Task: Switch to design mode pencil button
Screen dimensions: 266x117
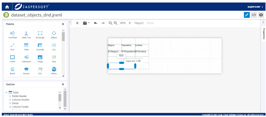Action: coord(247,15)
